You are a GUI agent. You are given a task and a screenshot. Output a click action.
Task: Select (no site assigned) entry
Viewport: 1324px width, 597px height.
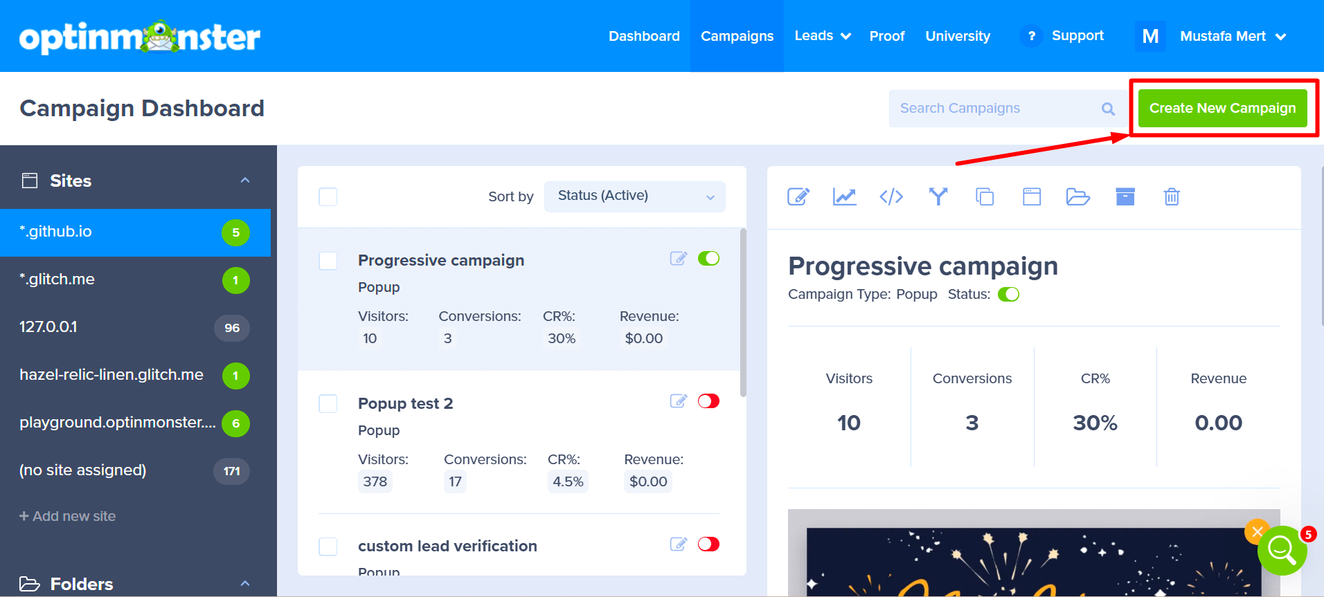(135, 471)
